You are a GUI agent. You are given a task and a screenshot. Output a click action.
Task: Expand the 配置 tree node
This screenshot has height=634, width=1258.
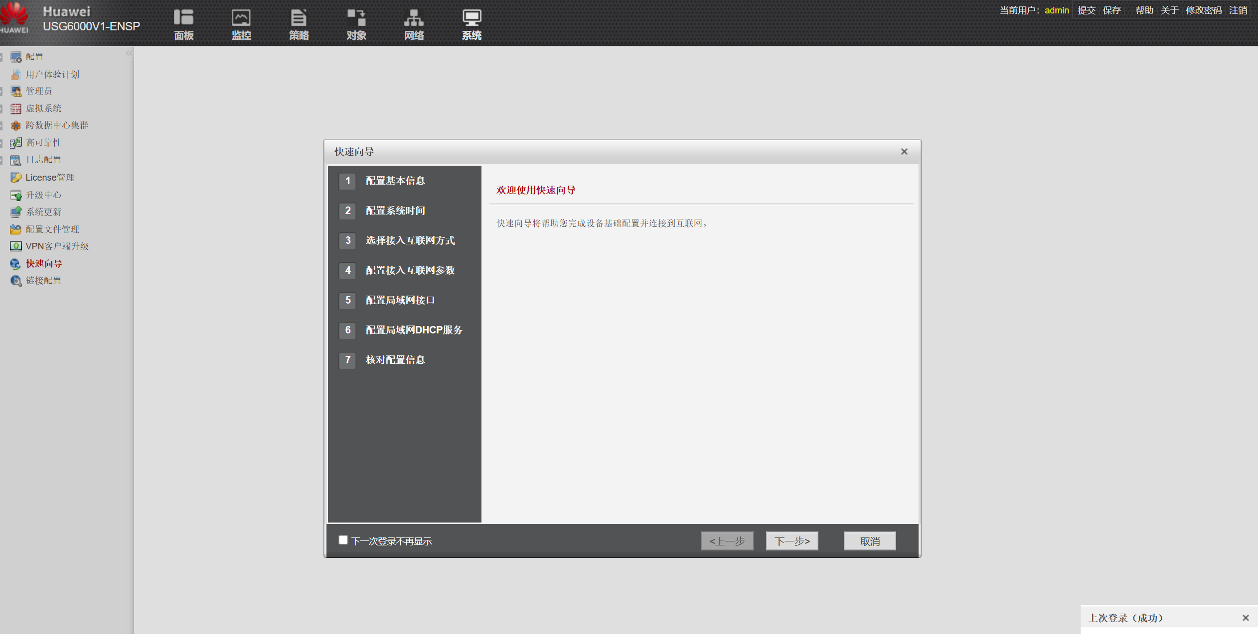point(2,57)
